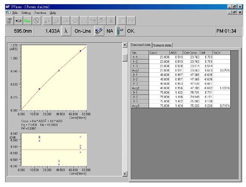The width and height of the screenshot is (246, 187).
Task: Click the print toolbar icon
Action: (x=131, y=21)
